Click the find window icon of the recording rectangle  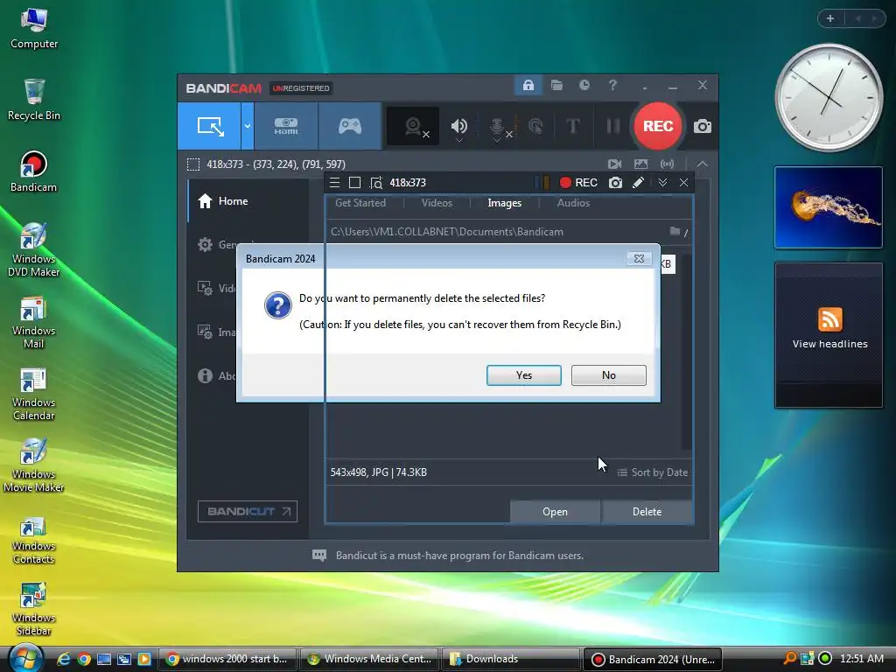click(x=375, y=183)
